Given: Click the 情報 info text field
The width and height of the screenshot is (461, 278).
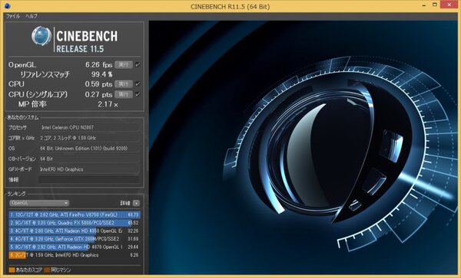Looking at the screenshot, I should click(x=89, y=179).
